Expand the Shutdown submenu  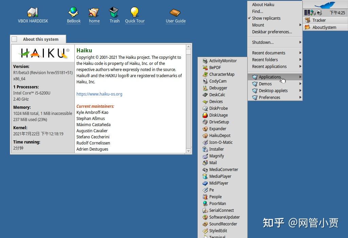pyautogui.click(x=275, y=42)
